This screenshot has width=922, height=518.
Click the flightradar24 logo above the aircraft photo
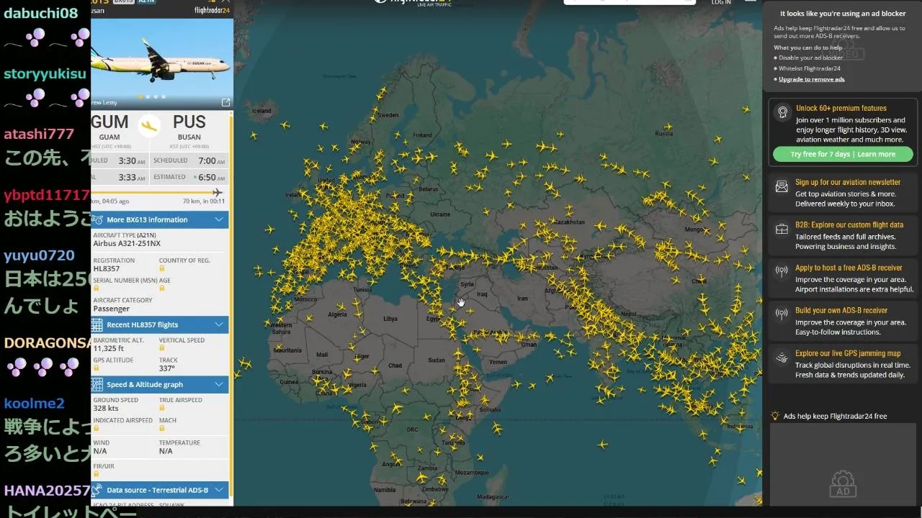point(212,10)
